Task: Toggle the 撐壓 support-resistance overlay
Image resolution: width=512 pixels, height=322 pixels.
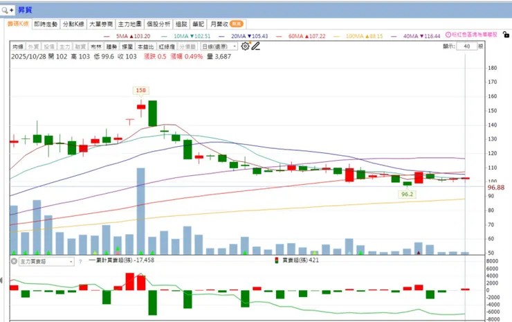Action: (x=127, y=47)
